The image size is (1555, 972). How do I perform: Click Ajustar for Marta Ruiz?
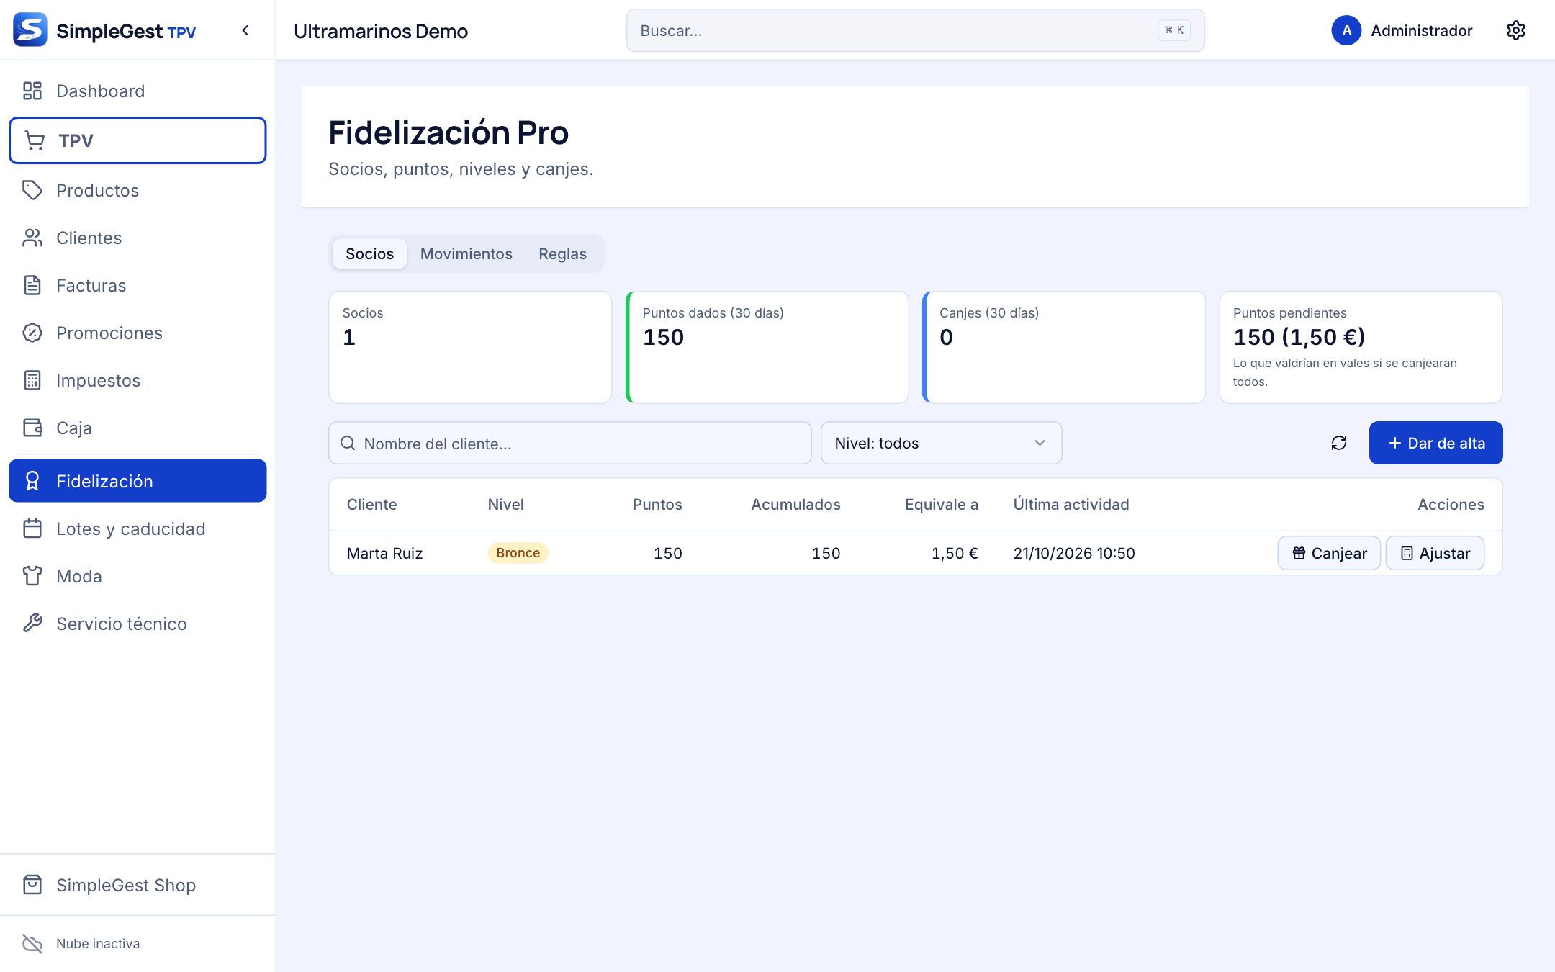[x=1435, y=553]
